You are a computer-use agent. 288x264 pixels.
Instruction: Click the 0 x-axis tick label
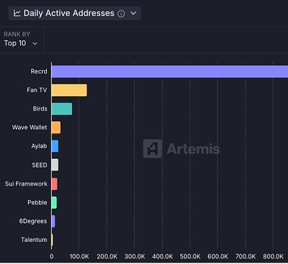[52, 257]
